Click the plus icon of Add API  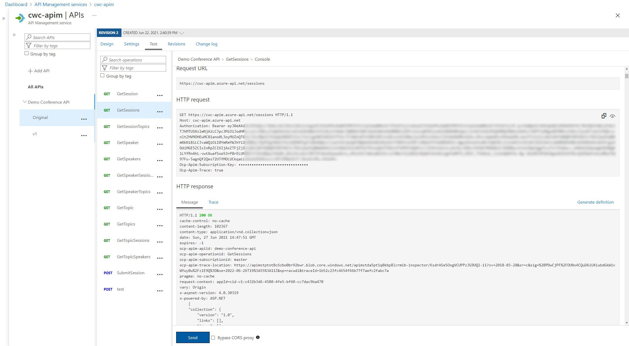pyautogui.click(x=30, y=71)
